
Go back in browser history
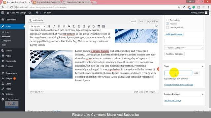3,7
